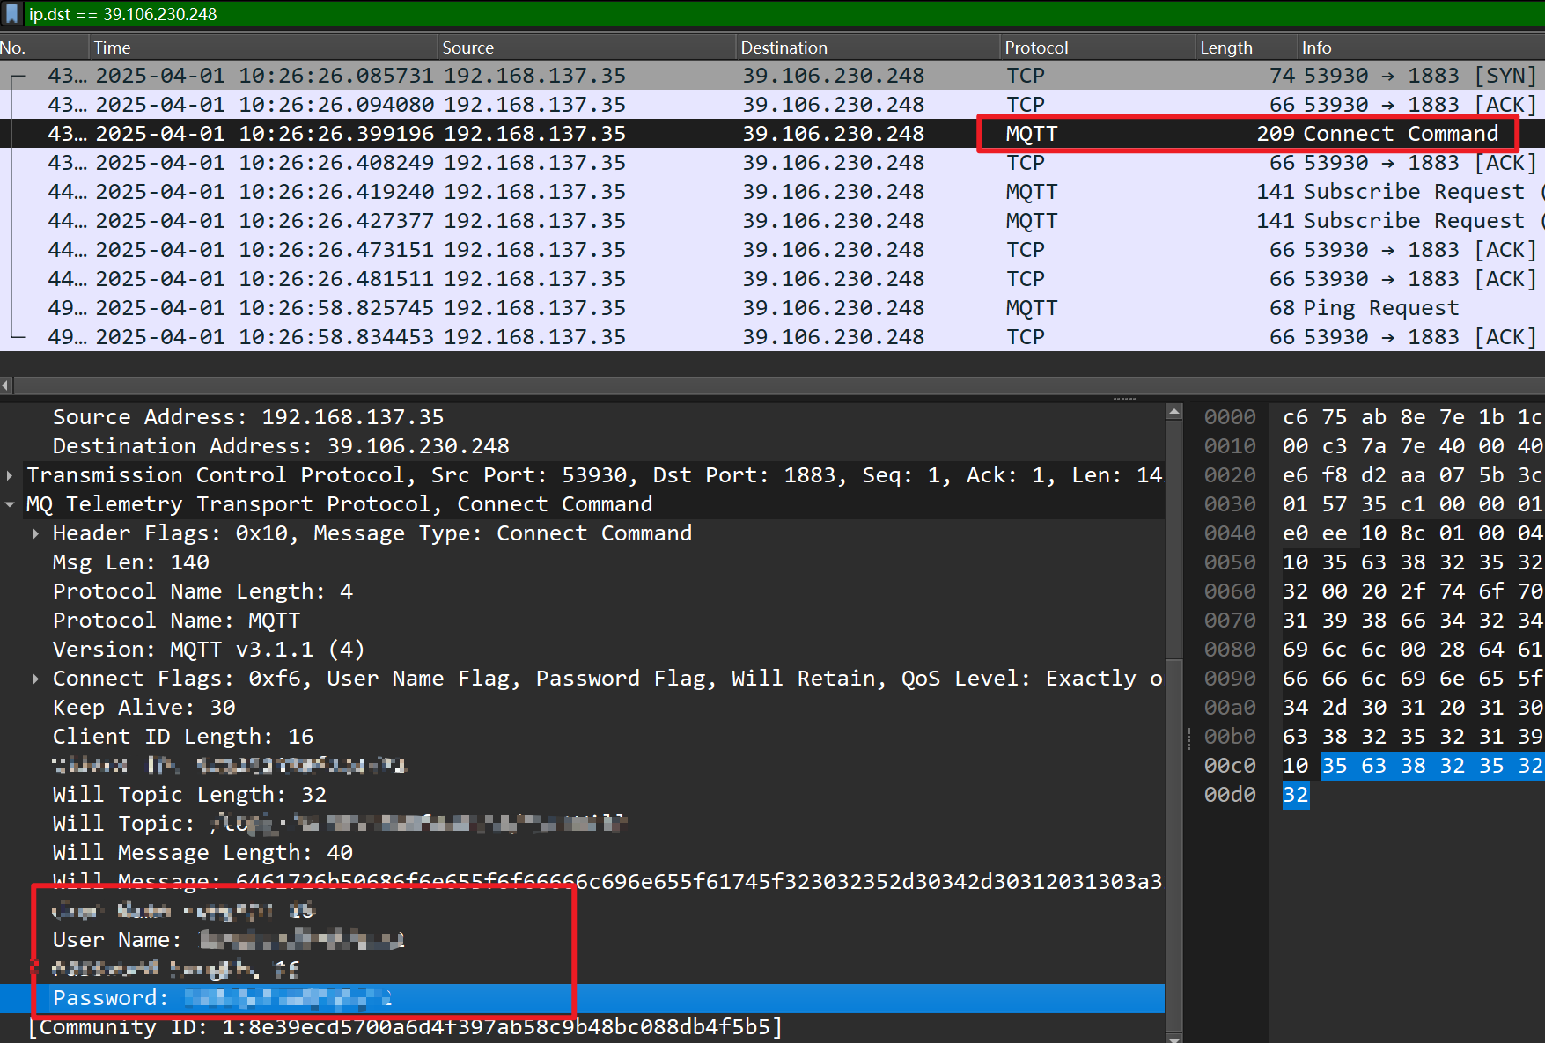Select the MQTT Ping Request packet row
Image resolution: width=1545 pixels, height=1043 pixels.
click(x=772, y=308)
